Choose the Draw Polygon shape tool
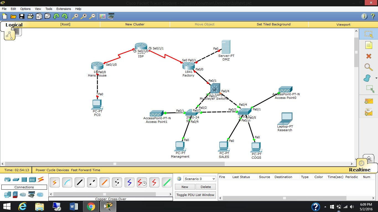The height and width of the screenshot is (212, 378). pos(367,78)
